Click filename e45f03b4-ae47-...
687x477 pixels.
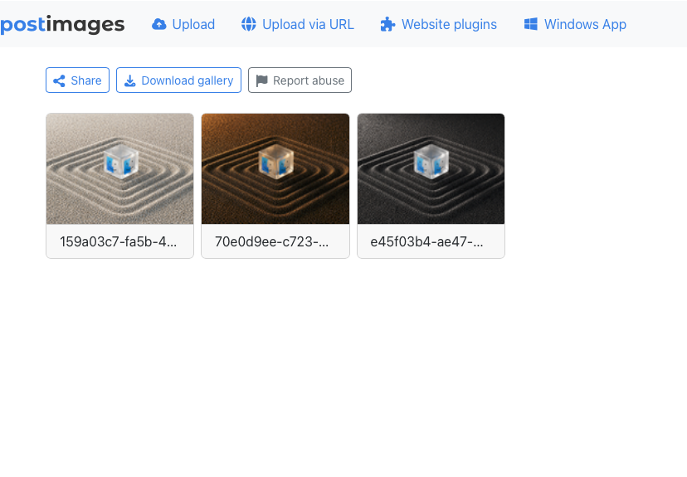point(426,241)
